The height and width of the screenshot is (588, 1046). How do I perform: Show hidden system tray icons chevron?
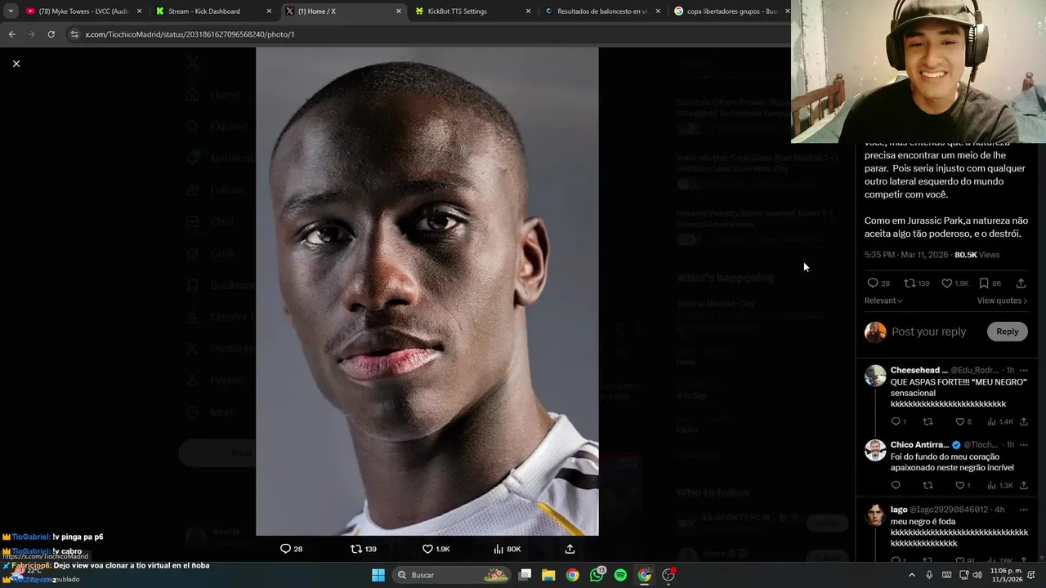pos(912,575)
